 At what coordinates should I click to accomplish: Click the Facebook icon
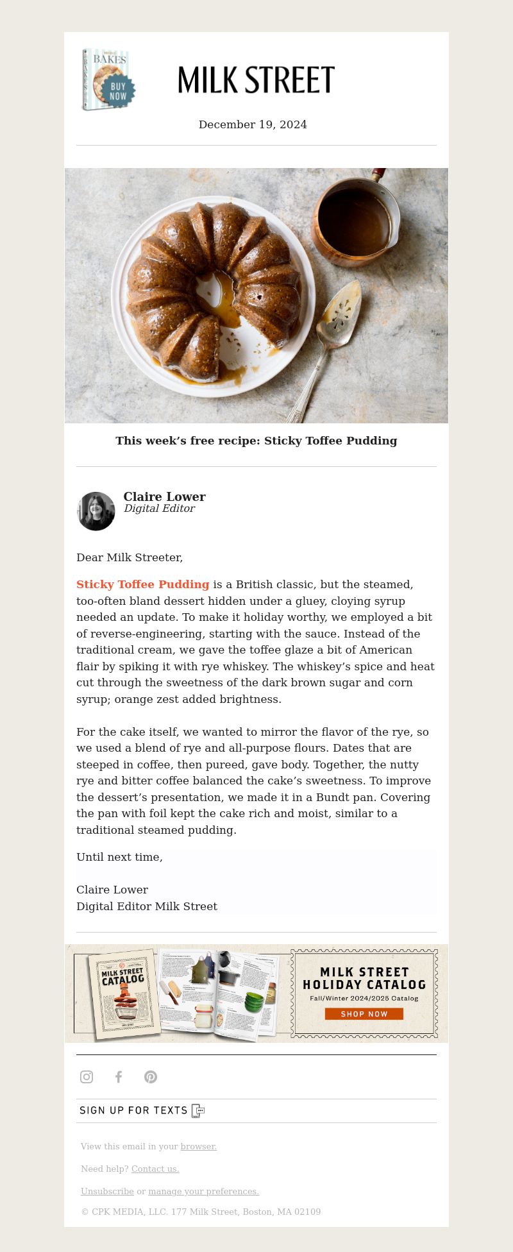pos(119,1077)
